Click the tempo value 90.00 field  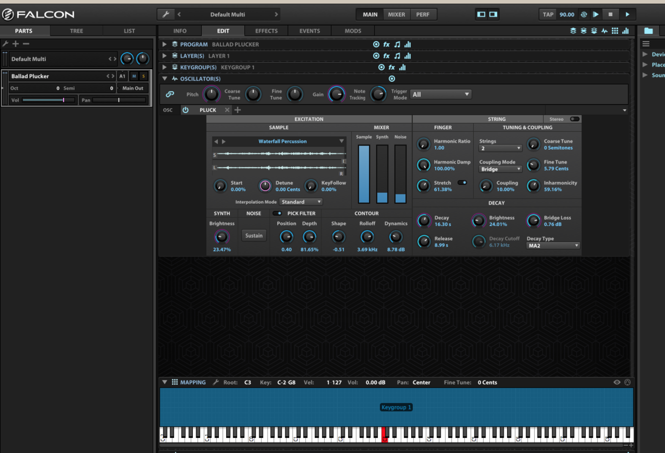[x=567, y=14]
